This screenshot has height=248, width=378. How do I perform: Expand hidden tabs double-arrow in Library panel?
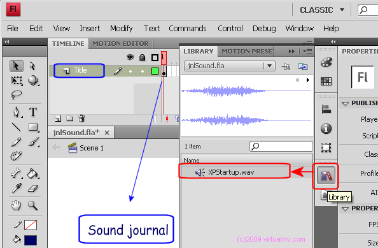291,52
